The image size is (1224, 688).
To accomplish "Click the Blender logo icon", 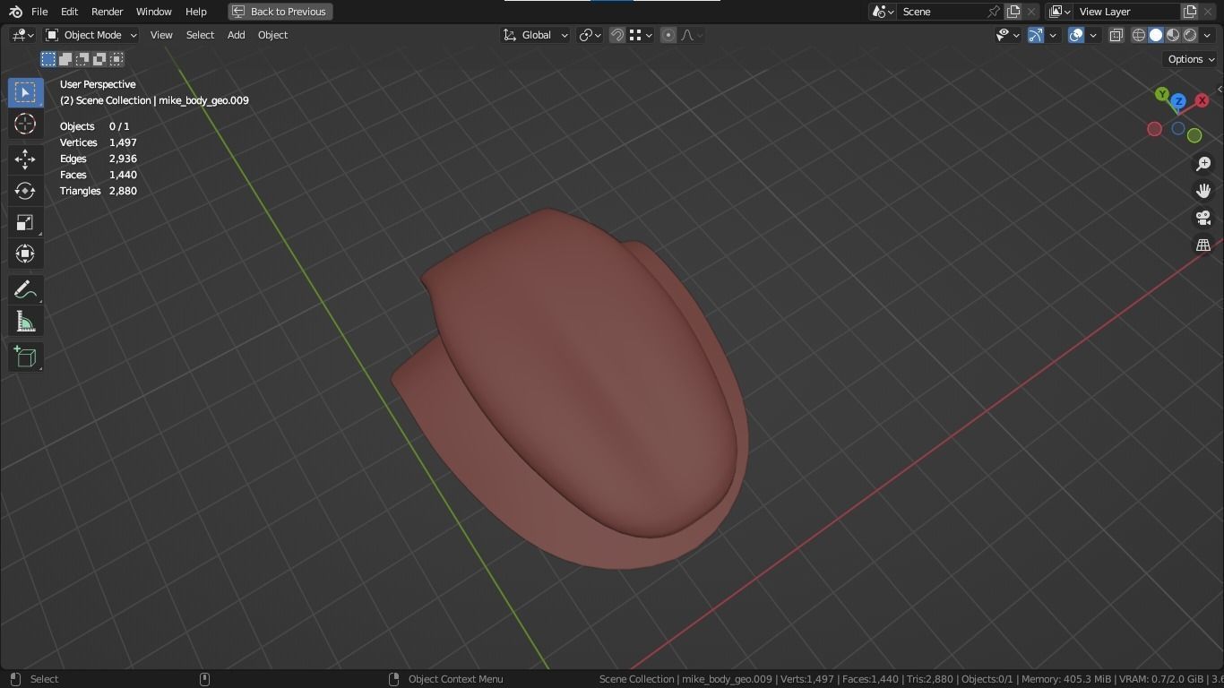I will click(x=15, y=12).
